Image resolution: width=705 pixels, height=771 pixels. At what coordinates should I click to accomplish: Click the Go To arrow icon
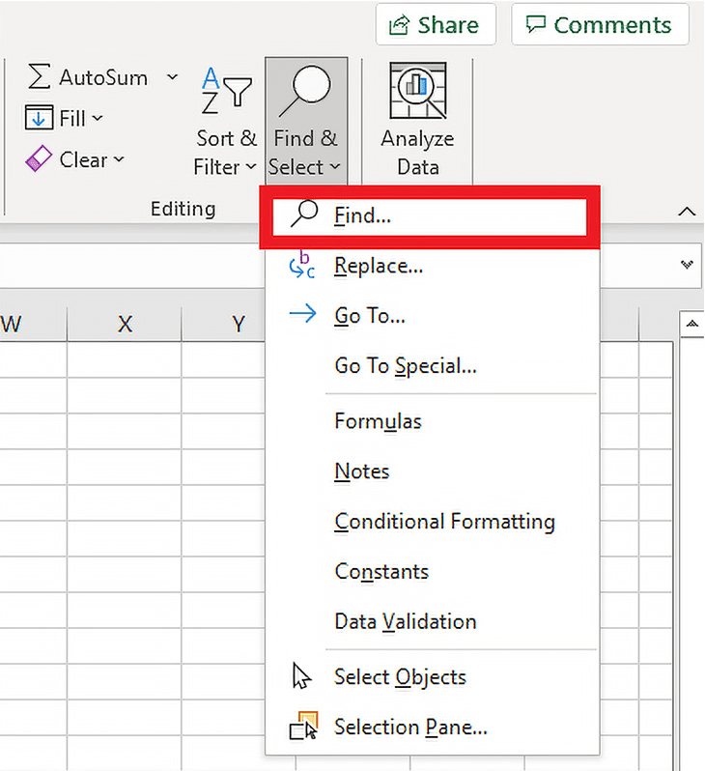coord(303,314)
